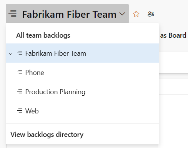Screen dimensions: 188x148
Task: Click the chevron beside the Fabrikam Fiber Team title
Action: click(x=122, y=14)
